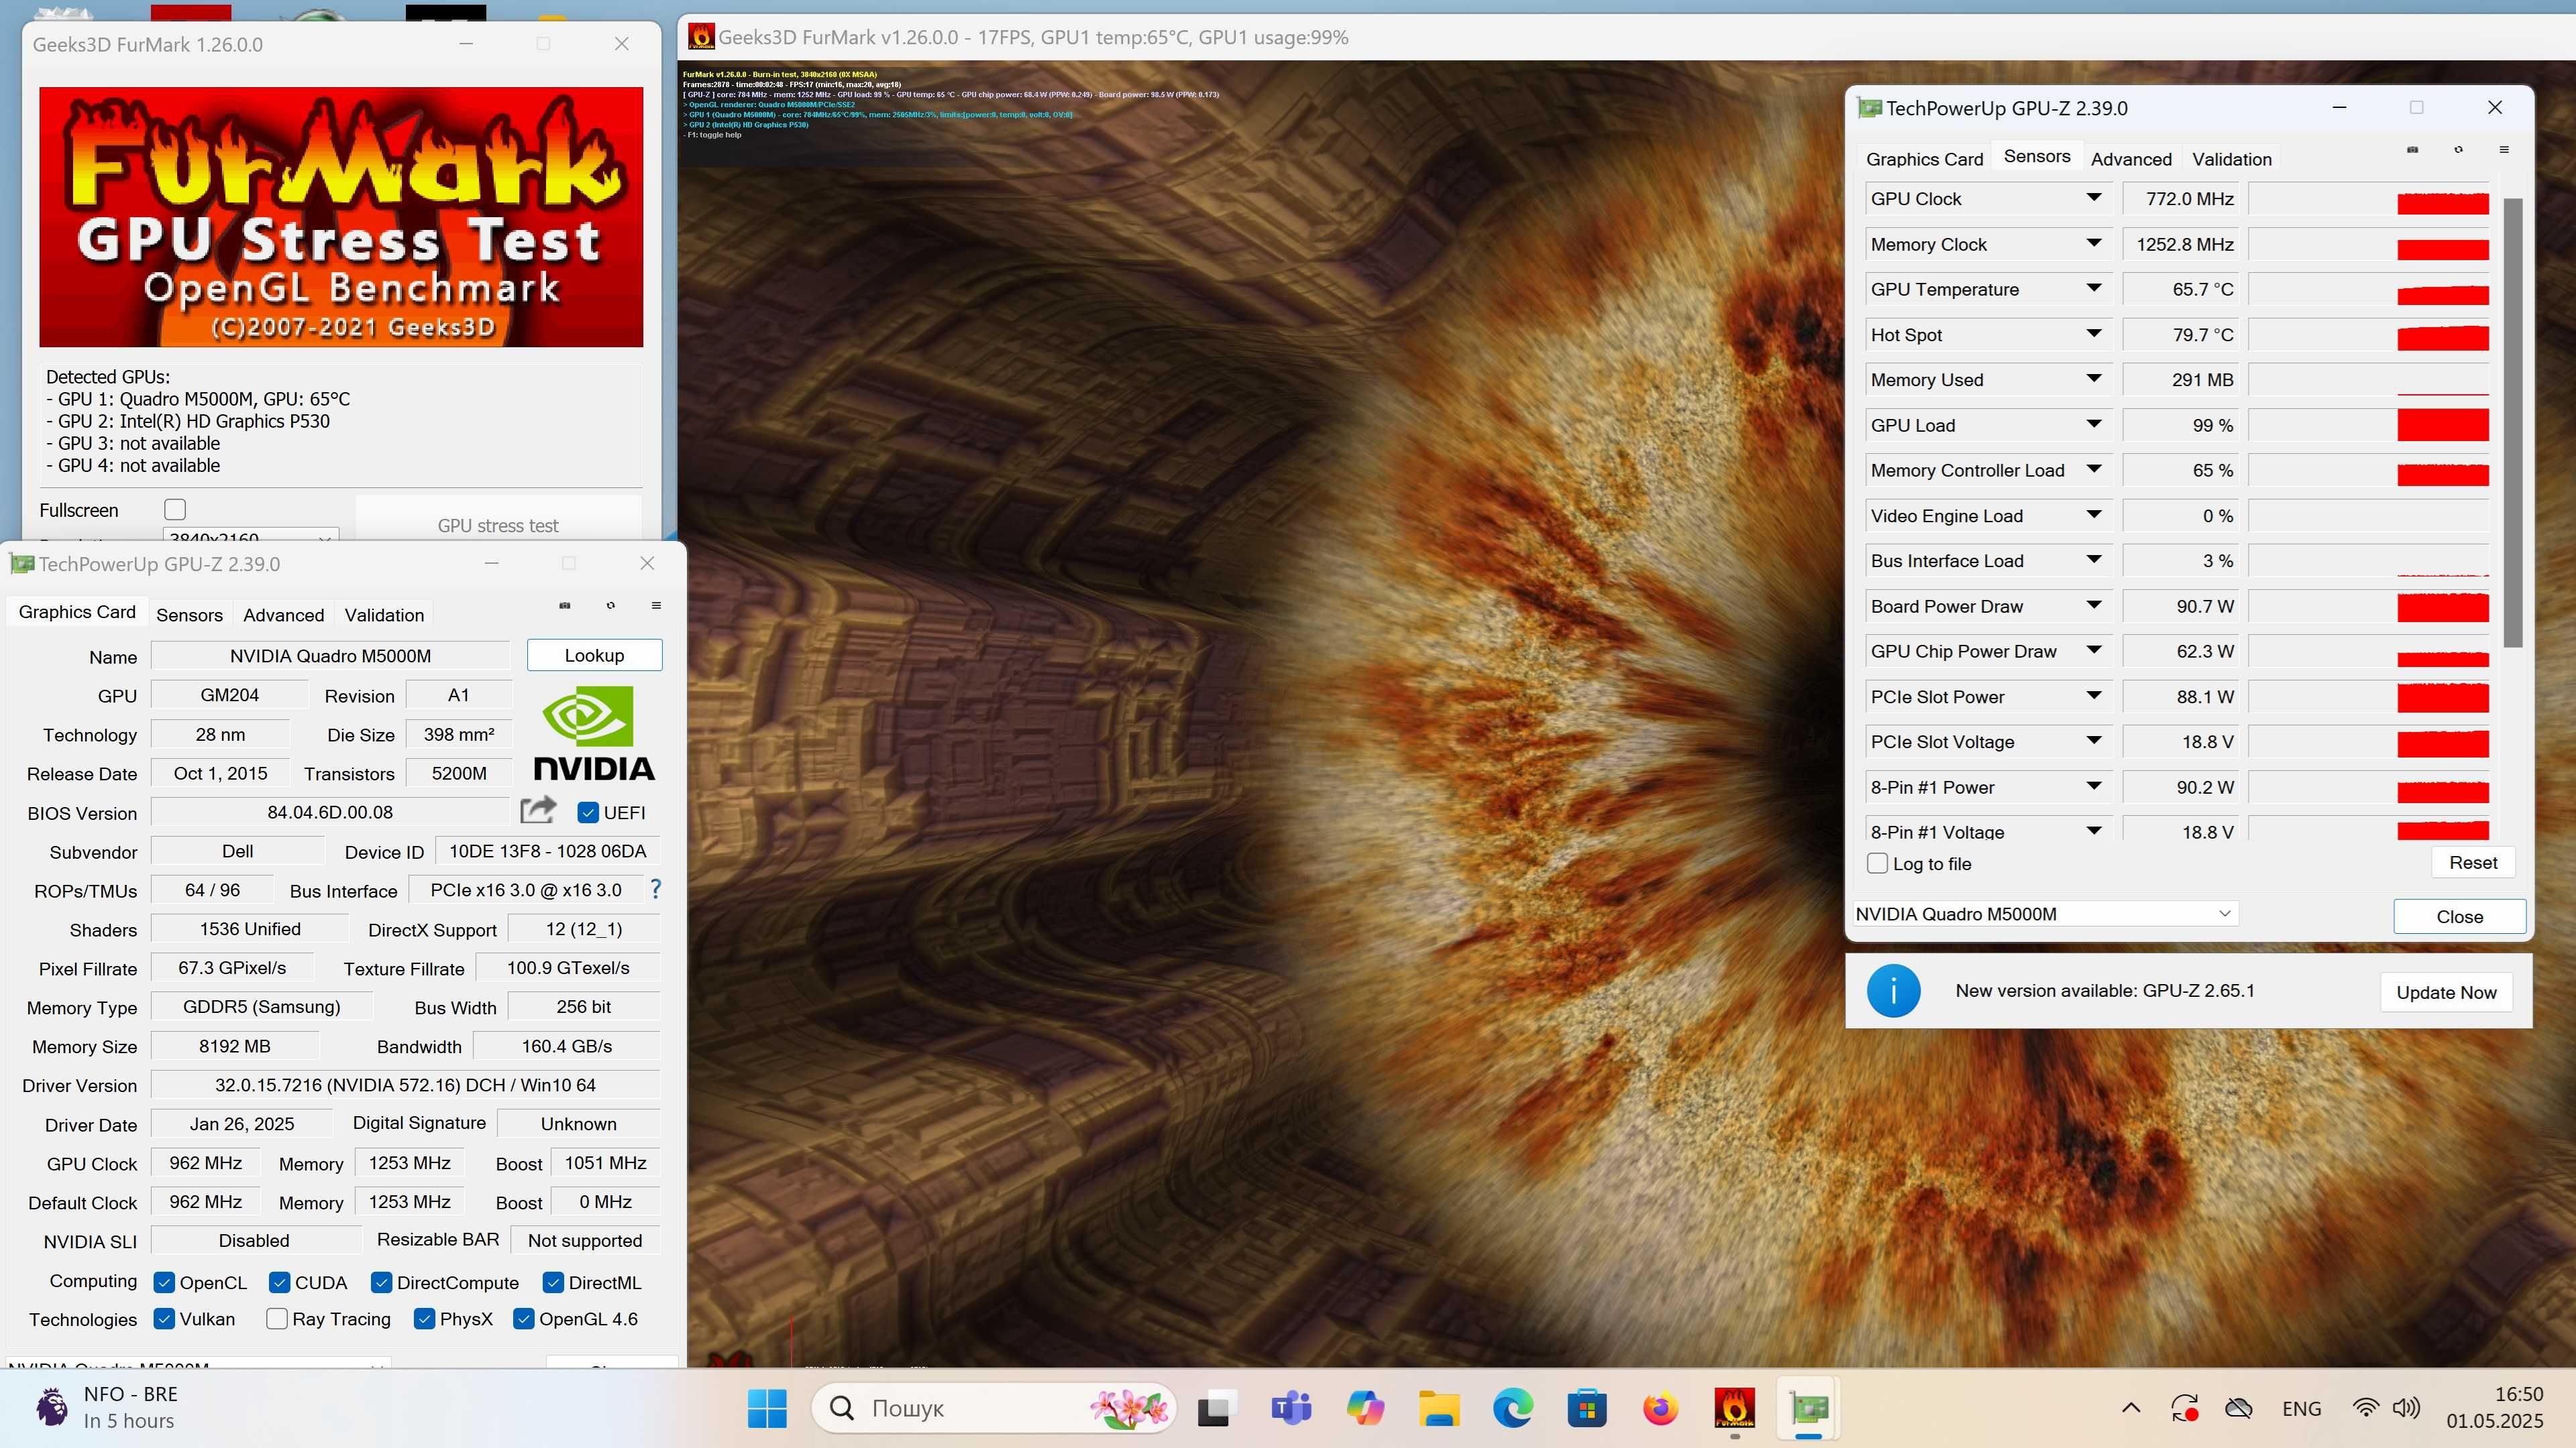The height and width of the screenshot is (1448, 2576).
Task: Toggle the Fullscreen checkbox in FurMark
Action: [175, 509]
